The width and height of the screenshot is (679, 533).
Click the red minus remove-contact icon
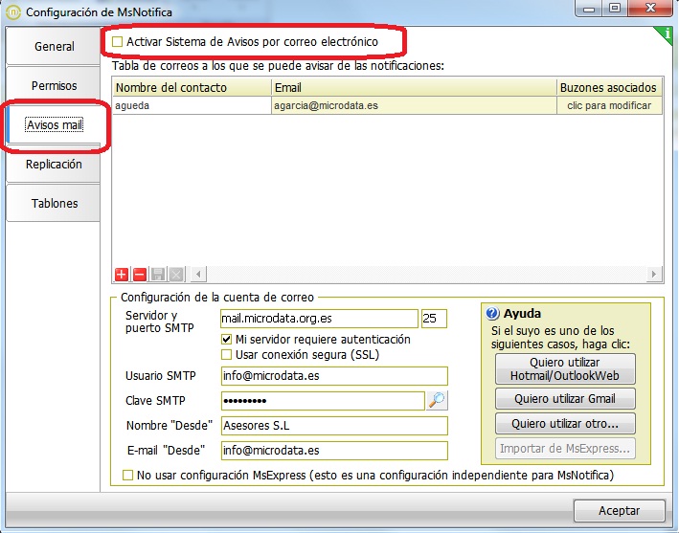(x=140, y=275)
